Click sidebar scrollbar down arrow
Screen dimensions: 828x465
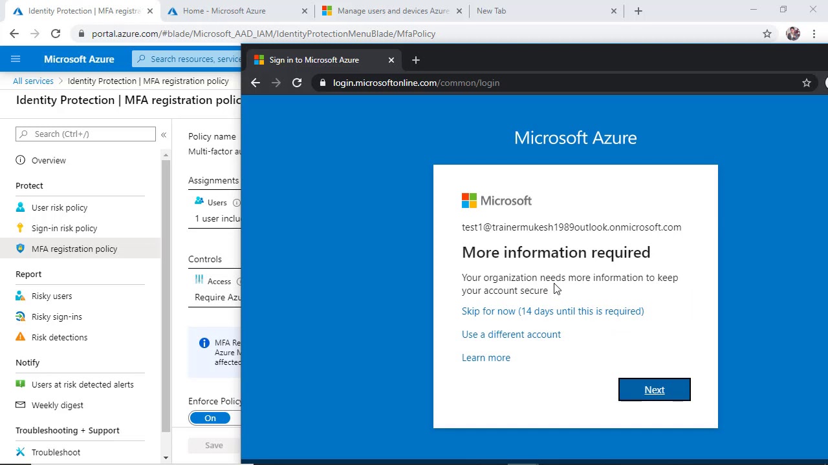tap(166, 458)
